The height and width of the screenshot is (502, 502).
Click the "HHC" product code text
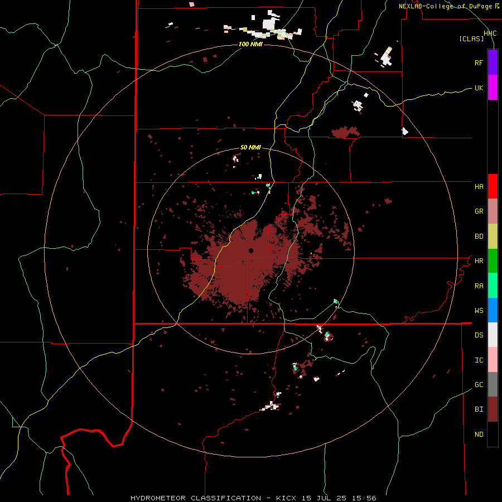(x=490, y=33)
